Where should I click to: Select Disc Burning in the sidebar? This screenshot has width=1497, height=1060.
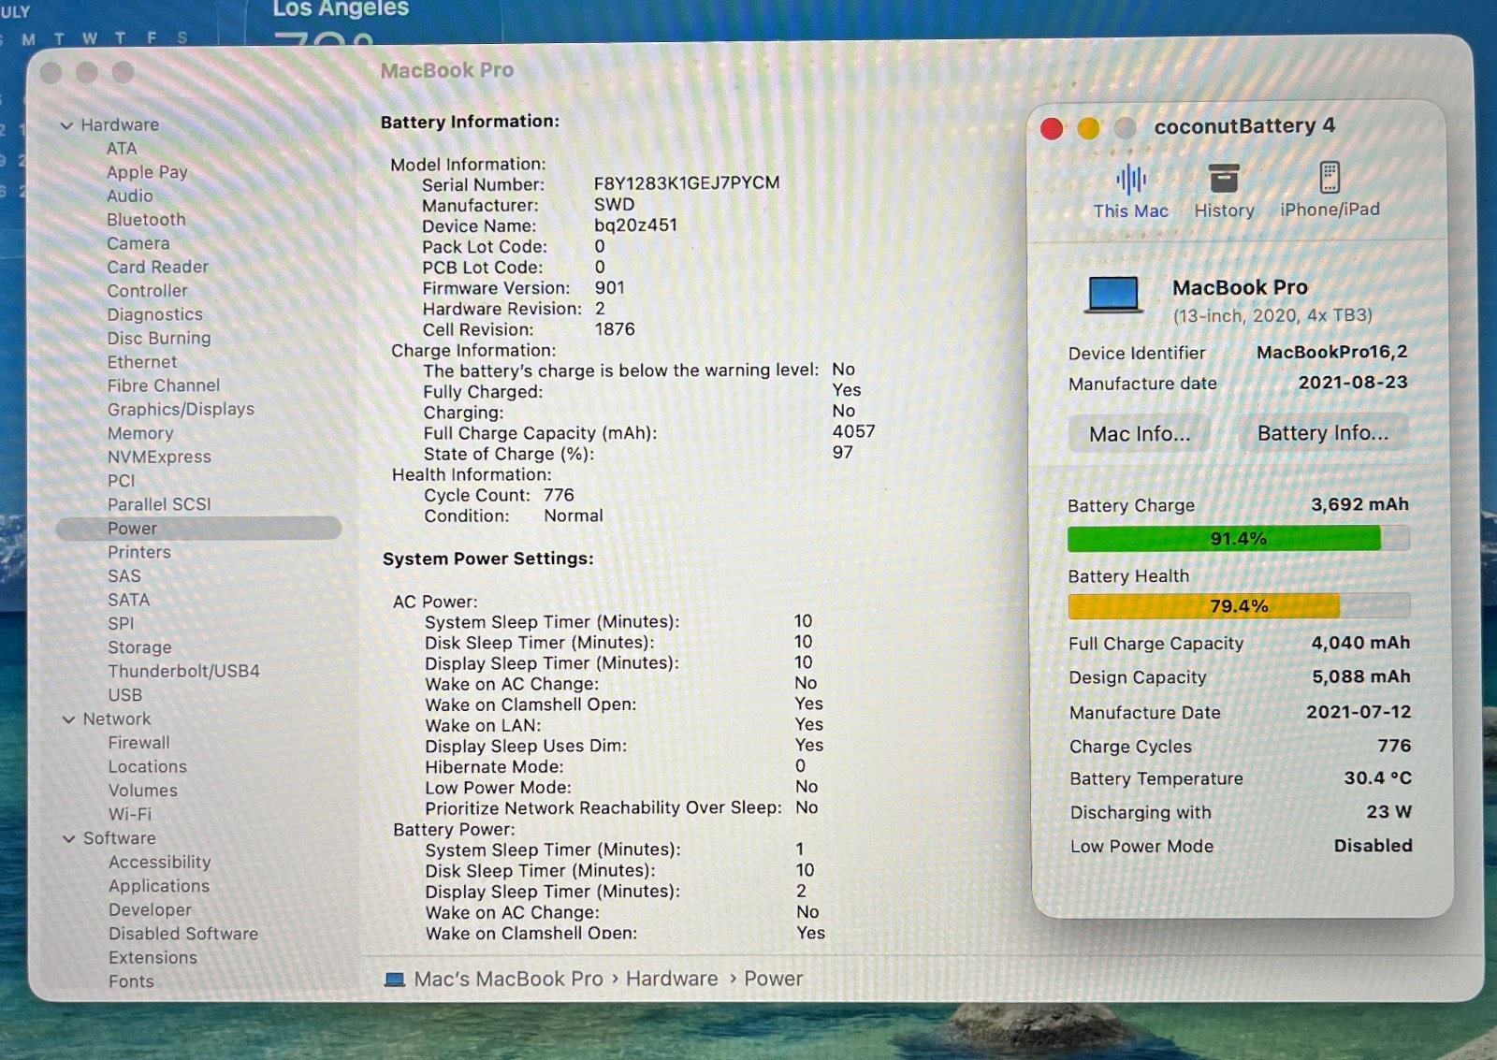click(159, 339)
